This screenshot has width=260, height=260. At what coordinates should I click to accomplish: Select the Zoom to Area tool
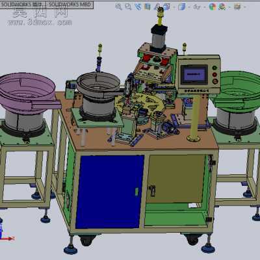coord(128,6)
